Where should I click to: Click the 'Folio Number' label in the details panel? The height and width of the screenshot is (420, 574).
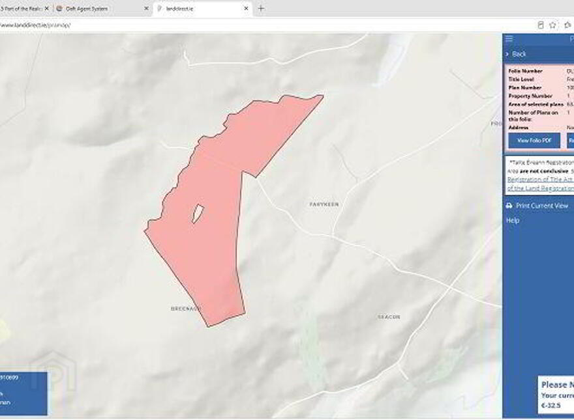point(525,71)
